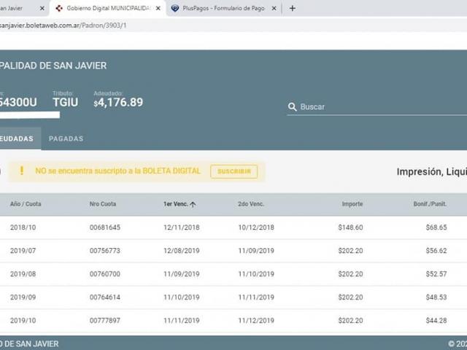Click the browser address bar URL
The width and height of the screenshot is (467, 350).
coord(63,26)
